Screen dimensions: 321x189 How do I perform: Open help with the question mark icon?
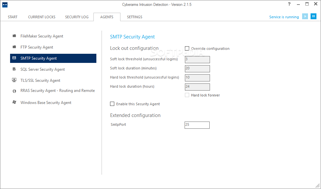click(289, 4)
